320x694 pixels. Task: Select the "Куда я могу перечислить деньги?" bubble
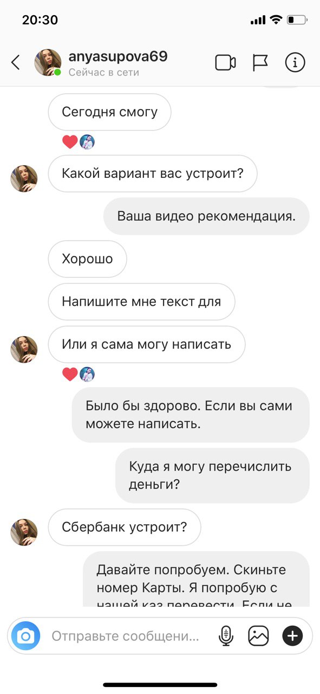click(212, 475)
